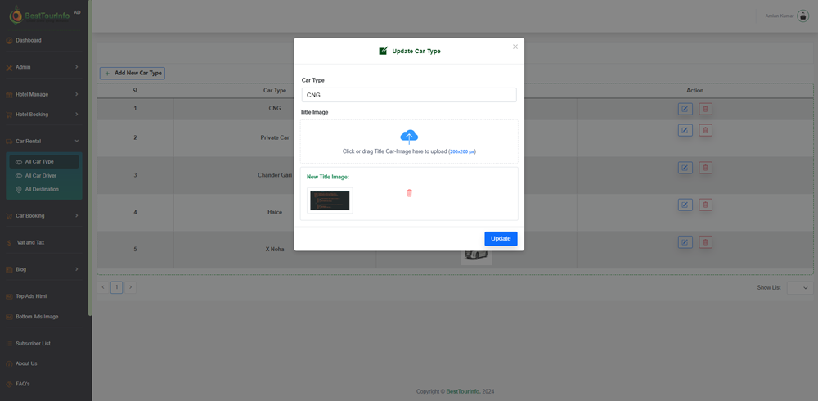Open the Top Ads Html page
Screen dimensions: 818x401
pyautogui.click(x=31, y=296)
